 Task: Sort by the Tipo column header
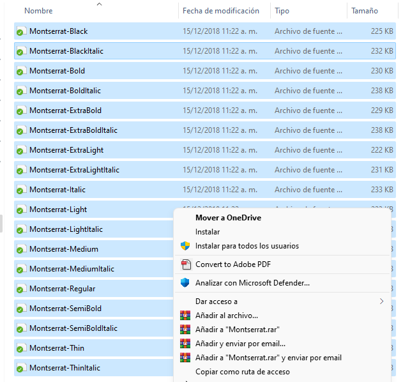coord(282,11)
